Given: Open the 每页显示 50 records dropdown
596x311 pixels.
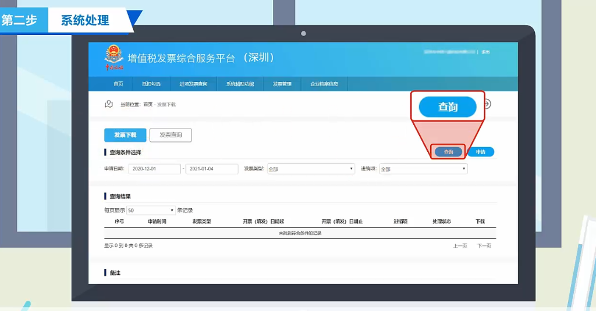Looking at the screenshot, I should [x=151, y=210].
